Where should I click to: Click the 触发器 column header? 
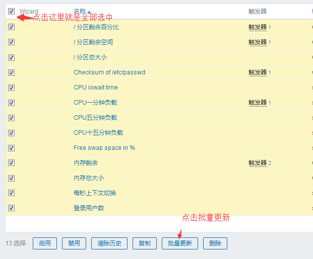(258, 11)
